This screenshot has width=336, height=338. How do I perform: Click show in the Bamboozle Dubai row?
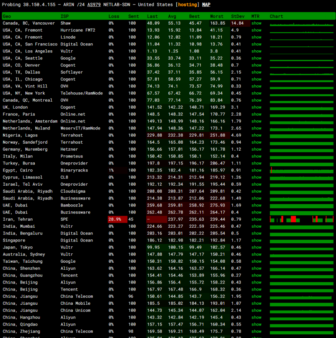256,205
